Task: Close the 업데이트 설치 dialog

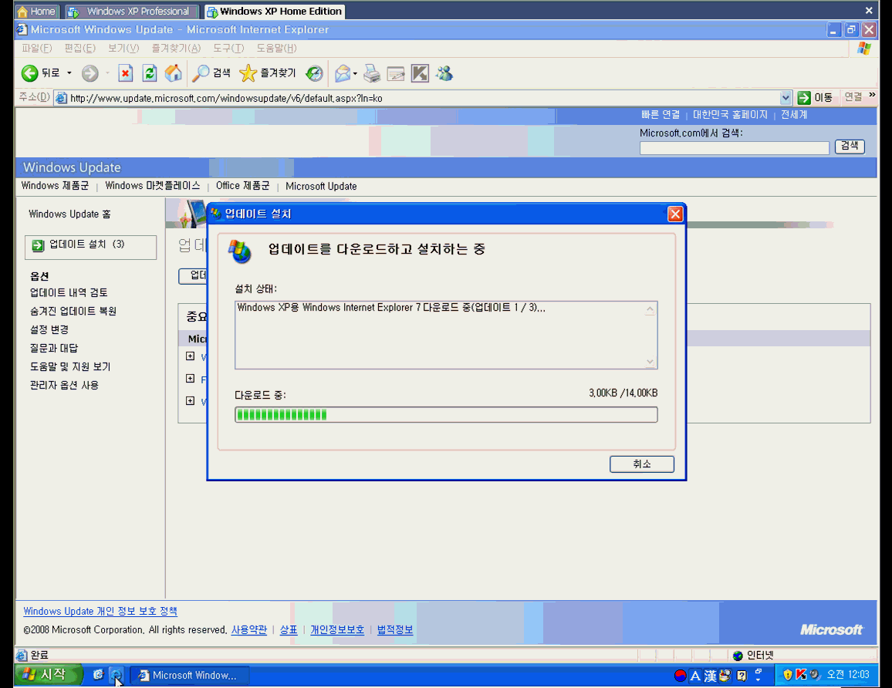Action: tap(674, 214)
